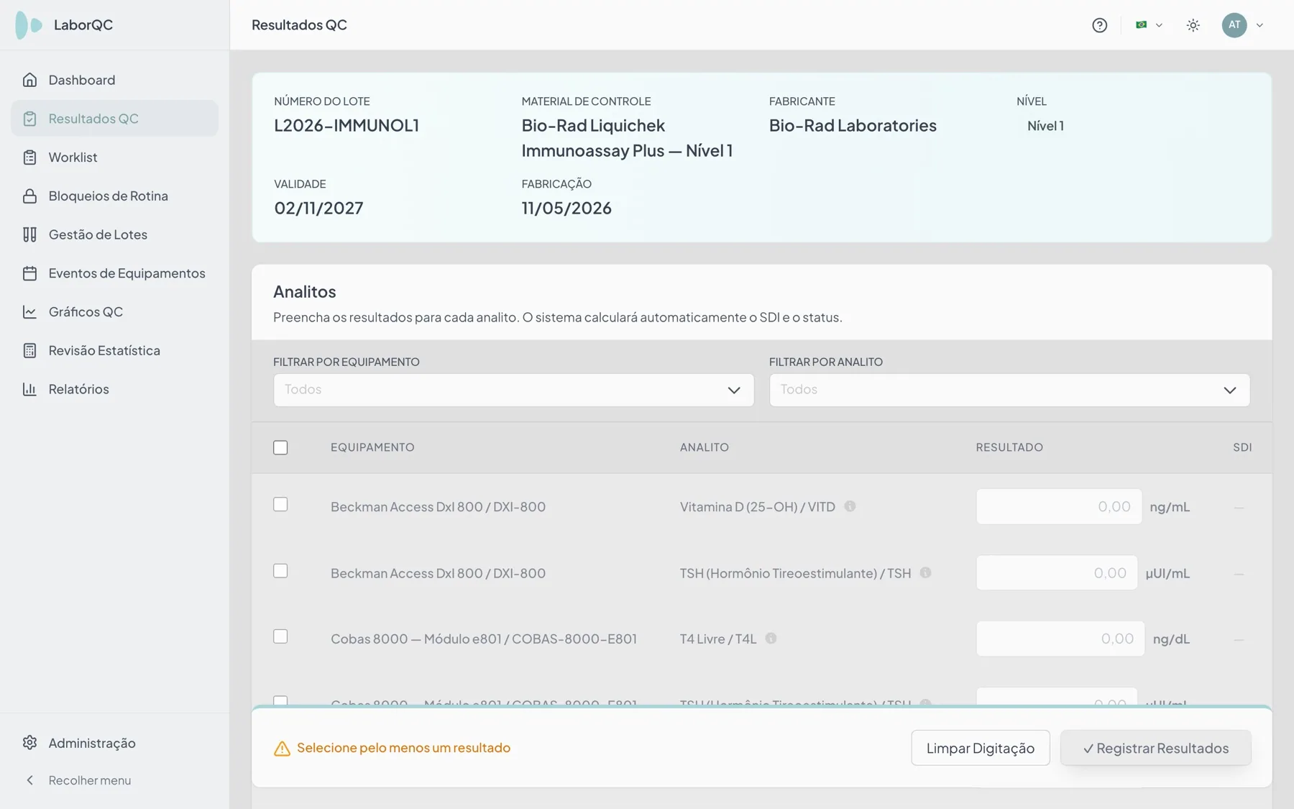Click the lot number L2026-IMMUNOL1
This screenshot has height=809, width=1294.
coord(347,125)
